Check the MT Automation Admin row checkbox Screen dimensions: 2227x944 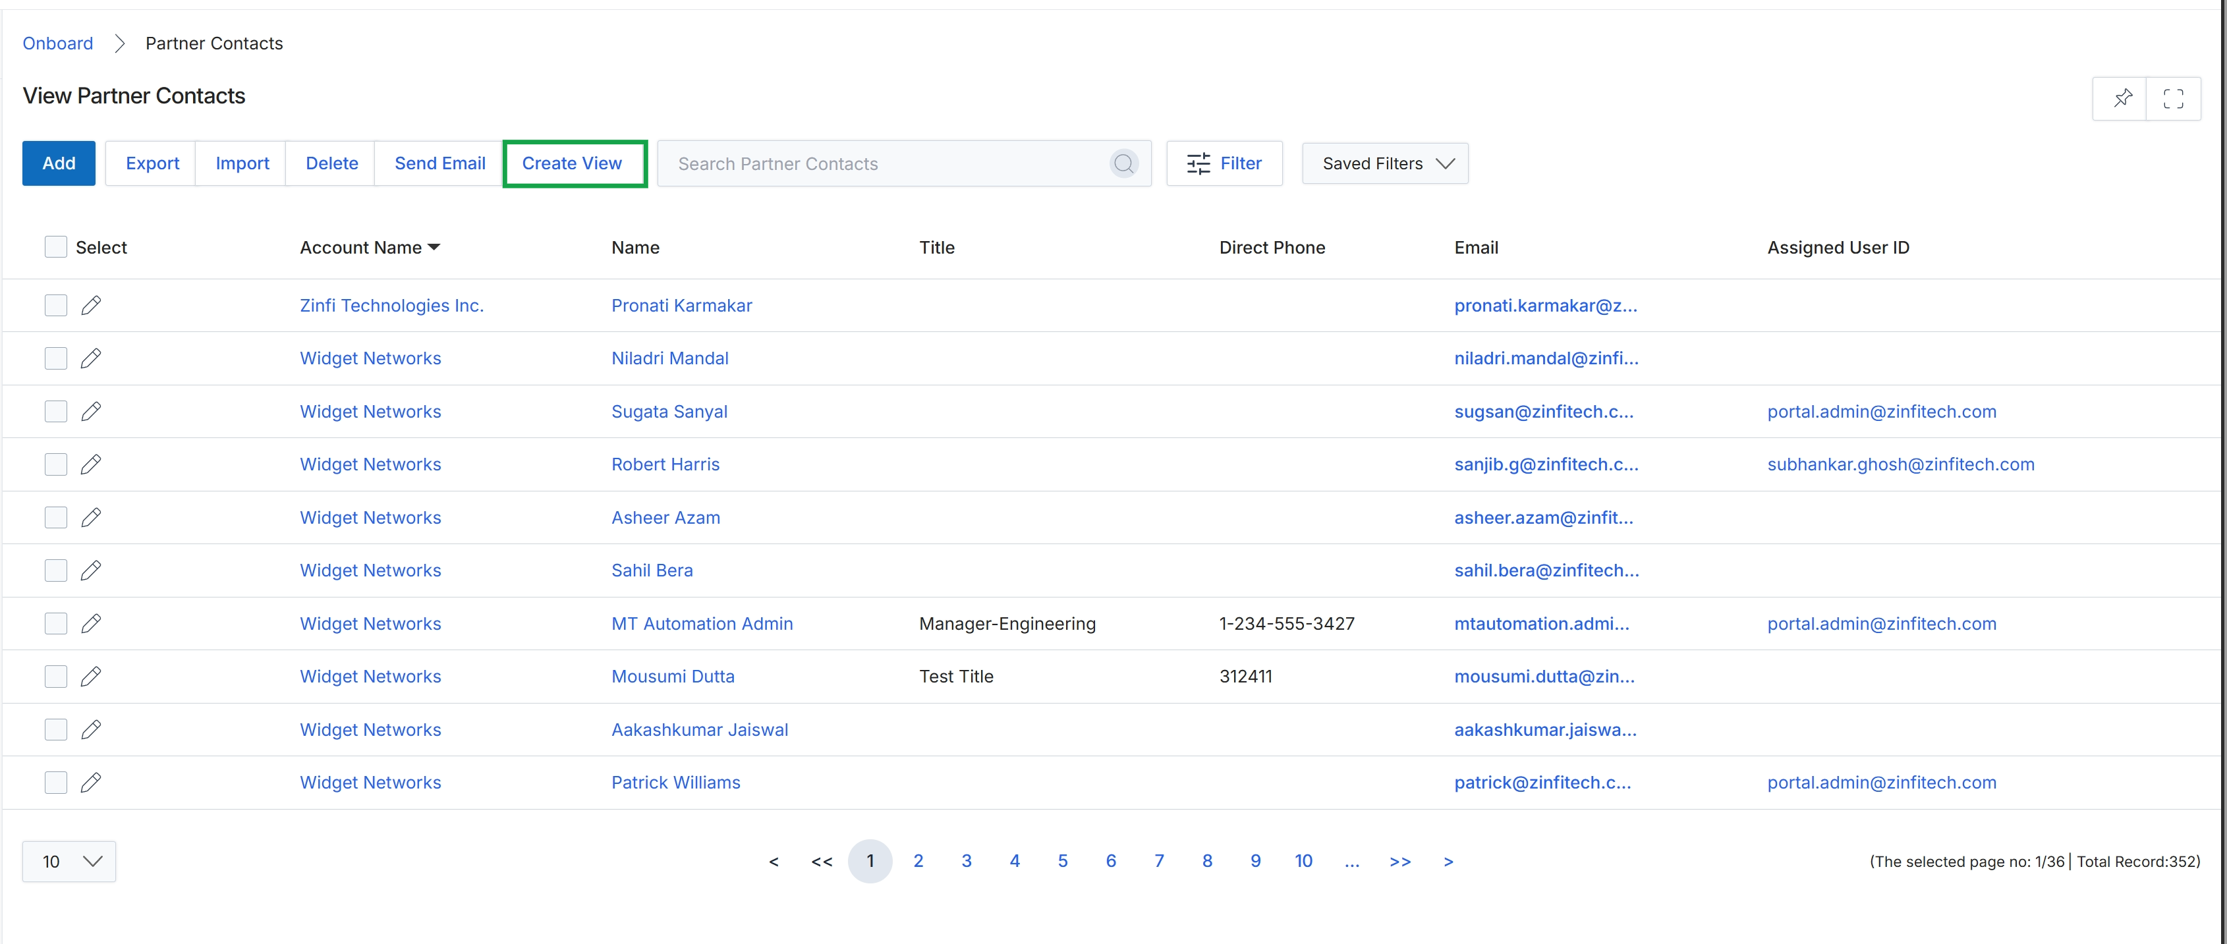pos(56,623)
